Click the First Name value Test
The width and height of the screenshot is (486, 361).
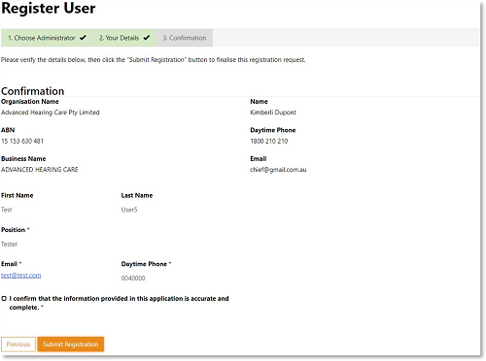7,210
